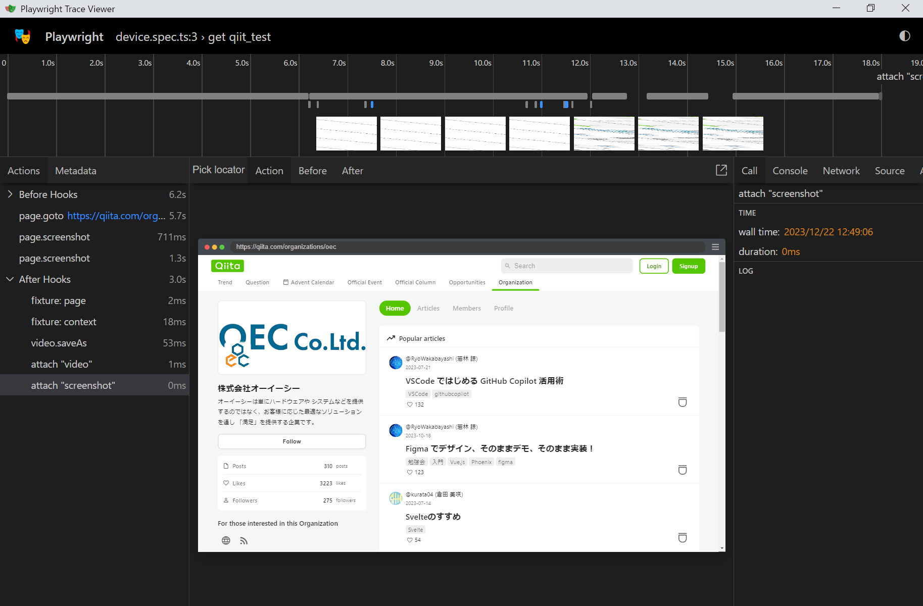923x606 pixels.
Task: Collapse the After Hooks section
Action: click(10, 279)
